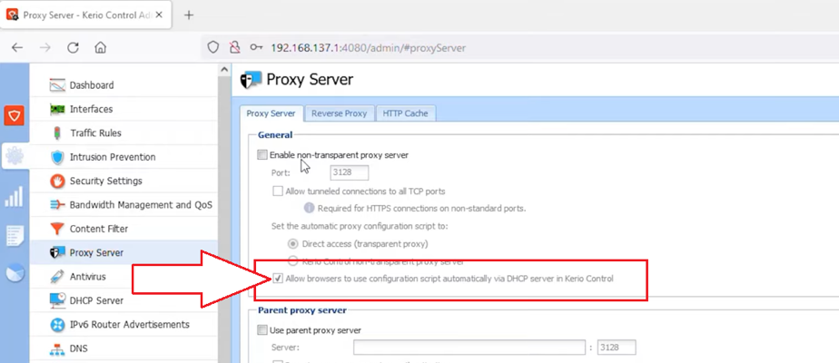
Task: Click the shield icon in address bar
Action: click(213, 47)
